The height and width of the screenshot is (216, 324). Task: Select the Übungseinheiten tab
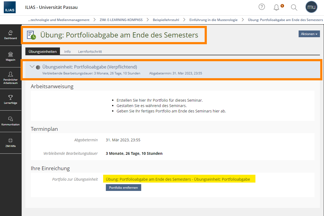pos(43,52)
